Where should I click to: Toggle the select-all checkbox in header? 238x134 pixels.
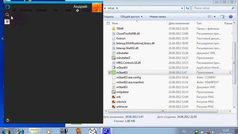(x=108, y=23)
